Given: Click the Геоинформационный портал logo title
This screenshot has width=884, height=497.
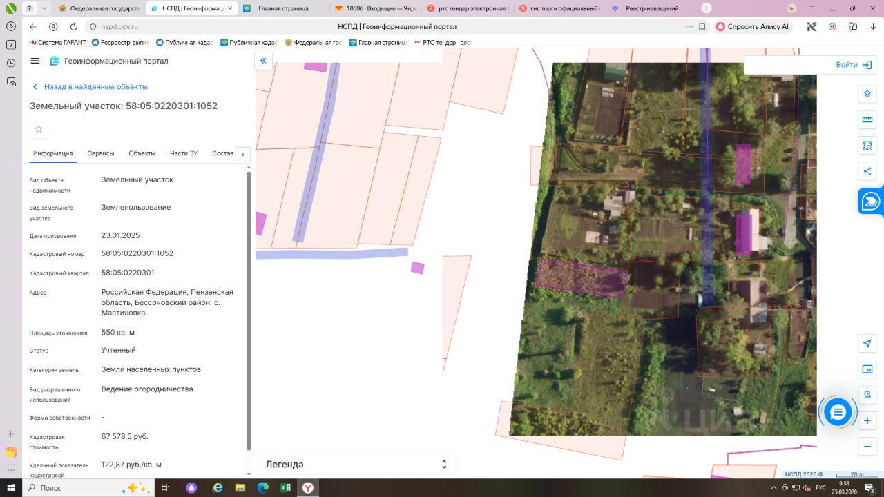Looking at the screenshot, I should 109,61.
